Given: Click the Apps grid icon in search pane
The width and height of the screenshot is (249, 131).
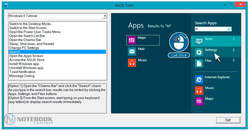Looking at the screenshot, I should 199,41.
